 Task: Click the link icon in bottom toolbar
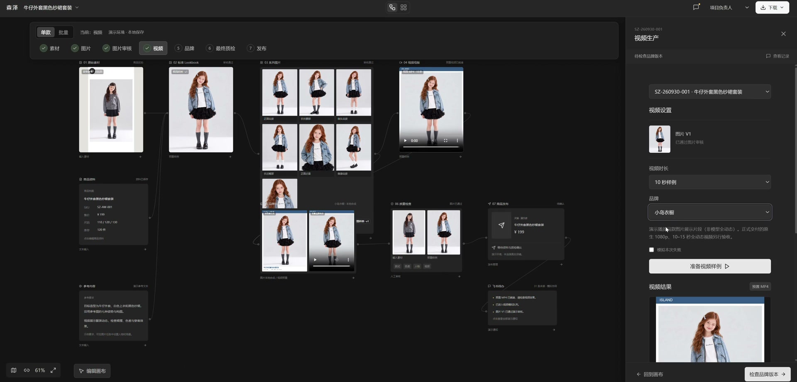pyautogui.click(x=27, y=370)
